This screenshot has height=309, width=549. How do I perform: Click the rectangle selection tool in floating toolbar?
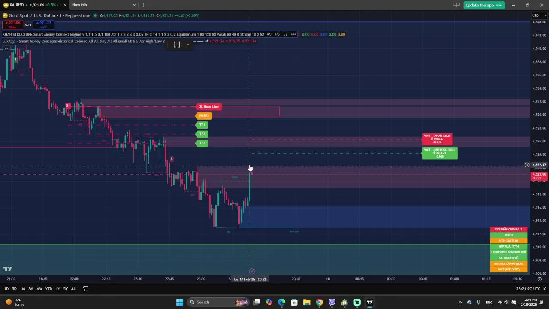[177, 45]
